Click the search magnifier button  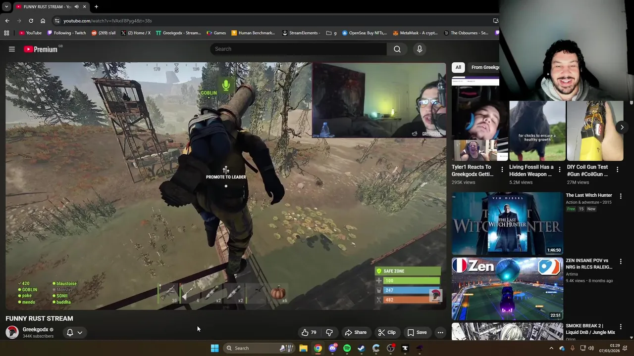(x=397, y=49)
